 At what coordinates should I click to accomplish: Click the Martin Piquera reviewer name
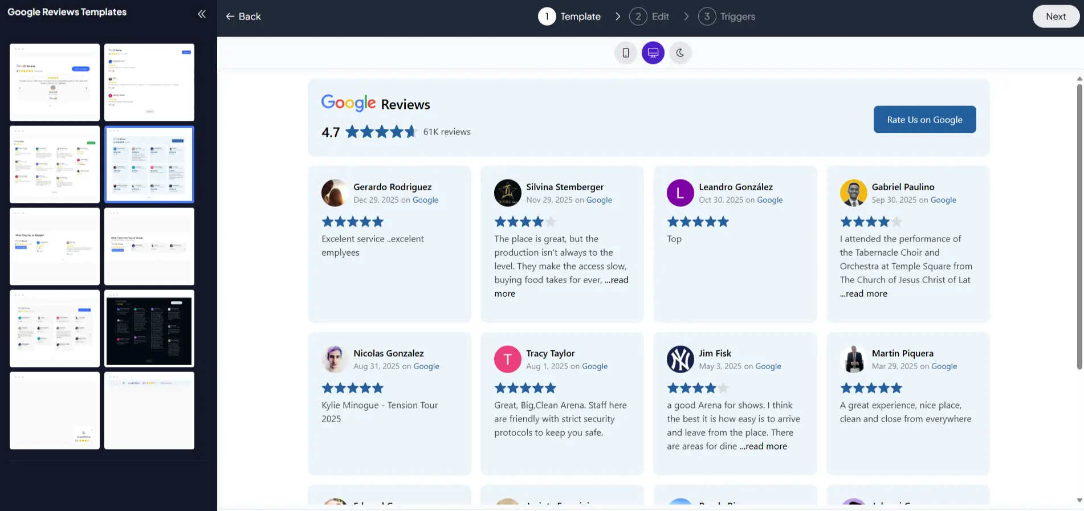tap(903, 353)
